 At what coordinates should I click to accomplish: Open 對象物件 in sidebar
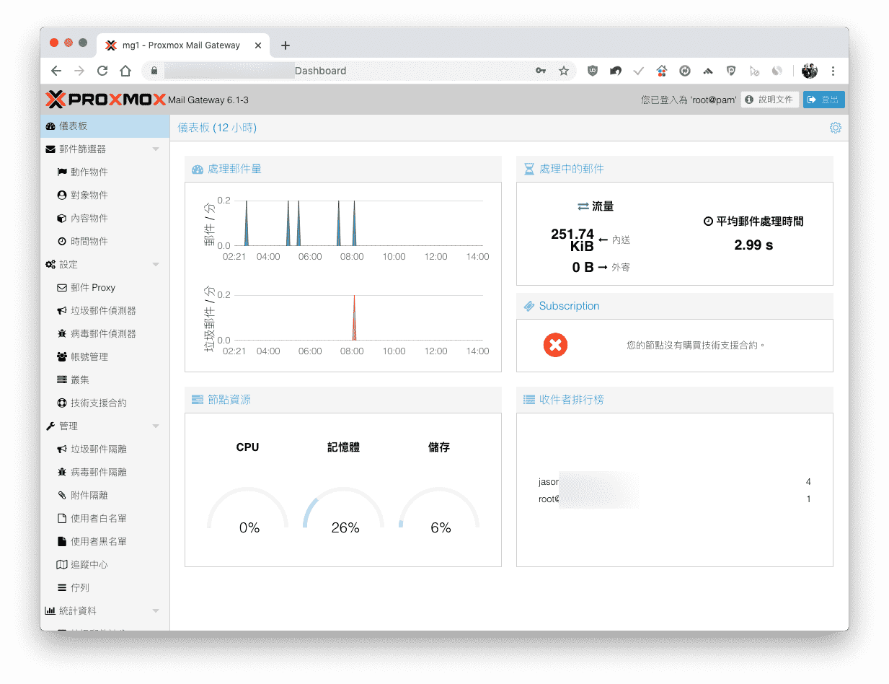pyautogui.click(x=105, y=195)
